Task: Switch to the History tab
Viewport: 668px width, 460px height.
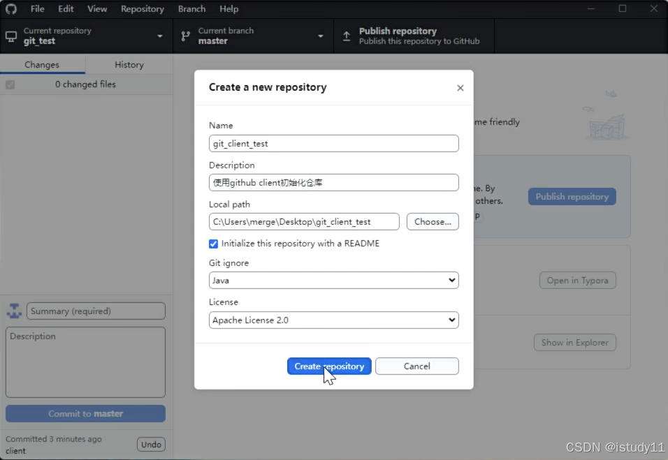Action: pyautogui.click(x=129, y=65)
